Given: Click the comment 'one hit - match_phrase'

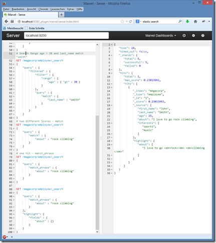Looking at the screenshot, I should point(35,153).
